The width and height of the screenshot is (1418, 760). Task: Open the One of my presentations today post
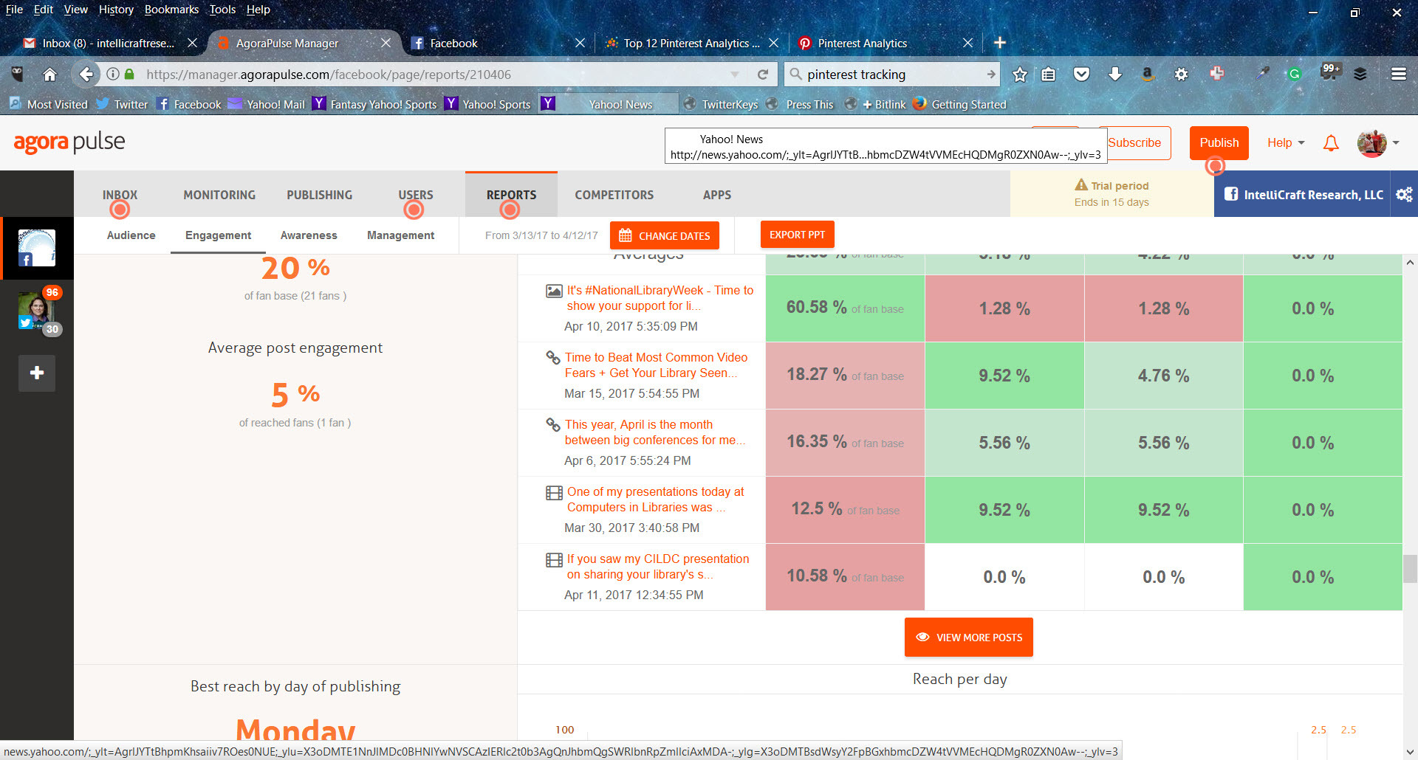point(656,500)
